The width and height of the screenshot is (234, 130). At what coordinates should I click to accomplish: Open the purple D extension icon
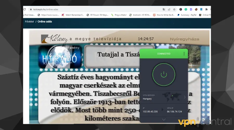(x=191, y=9)
